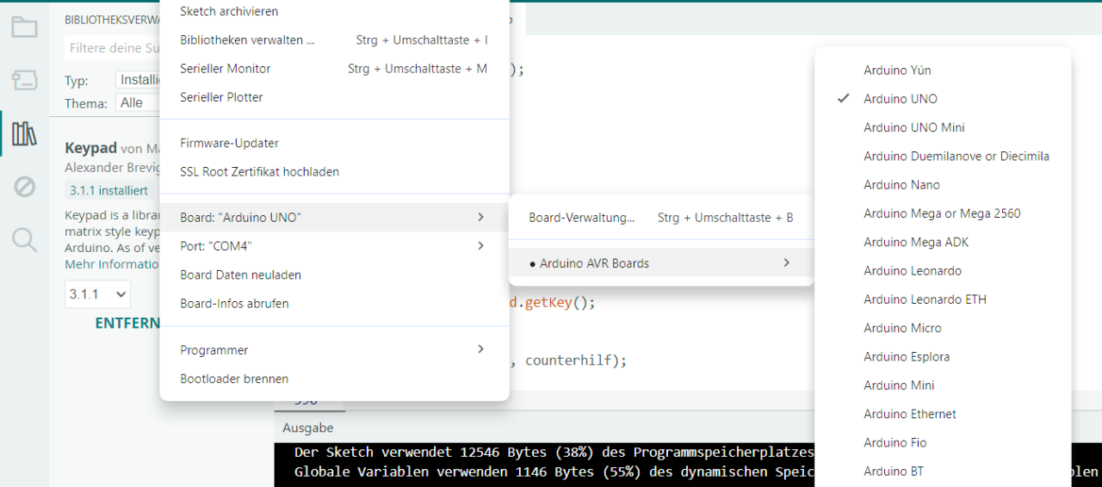
Task: Select the Library Manager books icon
Action: click(x=24, y=133)
